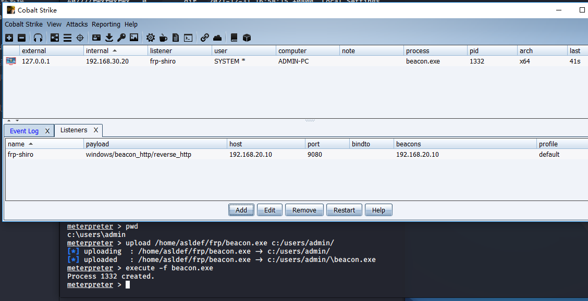This screenshot has width=588, height=301.
Task: Click the cube About icon
Action: (x=247, y=37)
